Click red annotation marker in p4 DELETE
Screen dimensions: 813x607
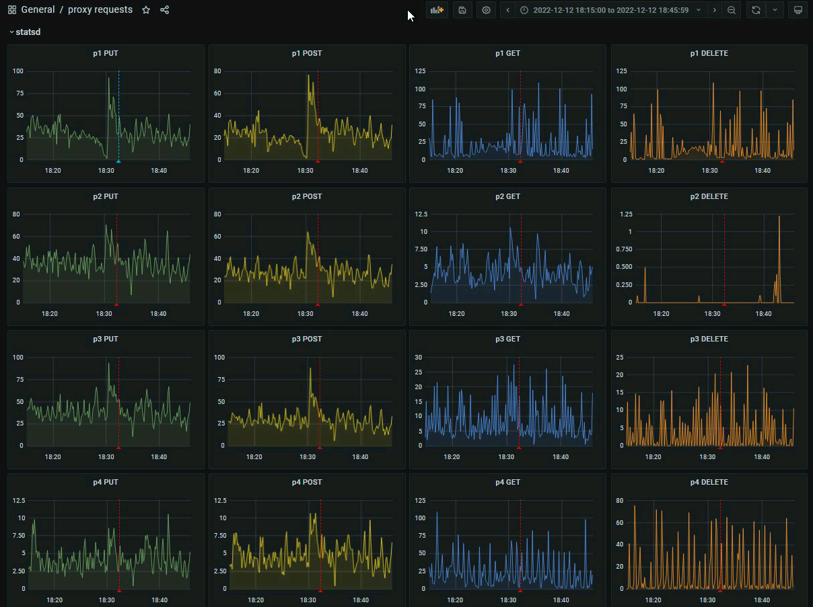point(720,590)
